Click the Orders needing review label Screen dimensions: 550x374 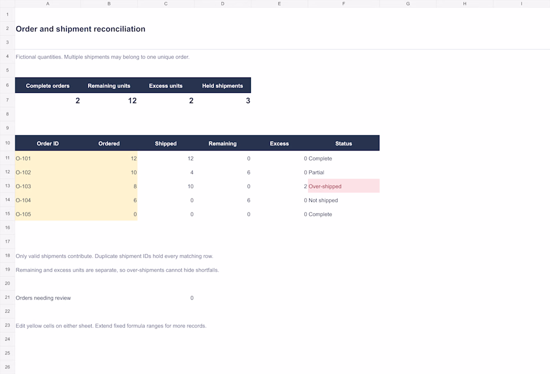tap(43, 298)
